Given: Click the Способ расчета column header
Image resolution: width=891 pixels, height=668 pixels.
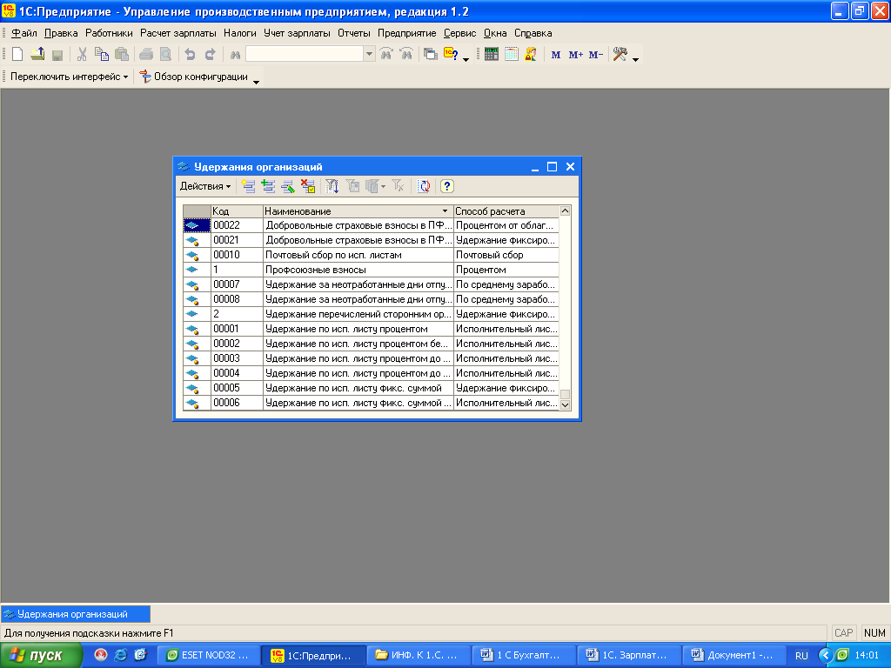Looking at the screenshot, I should [506, 211].
